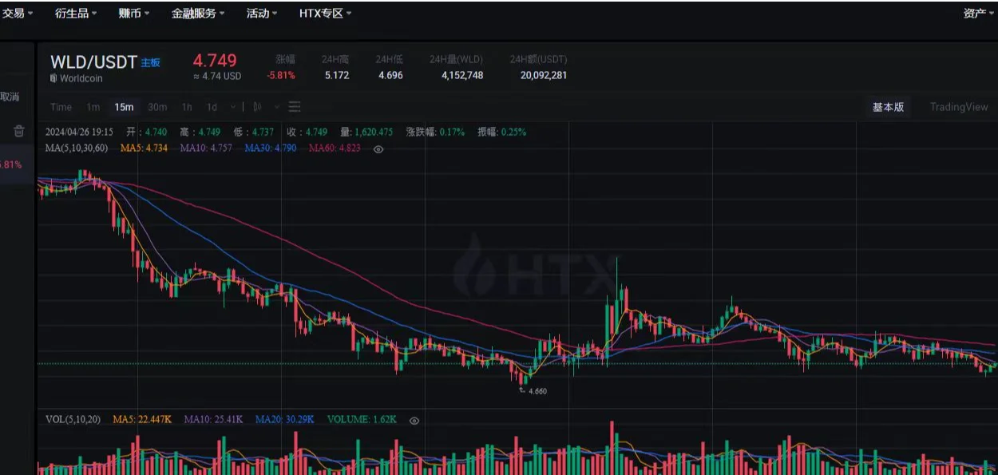Expand more time intervals dropdown arrow
The image size is (998, 475).
point(232,107)
